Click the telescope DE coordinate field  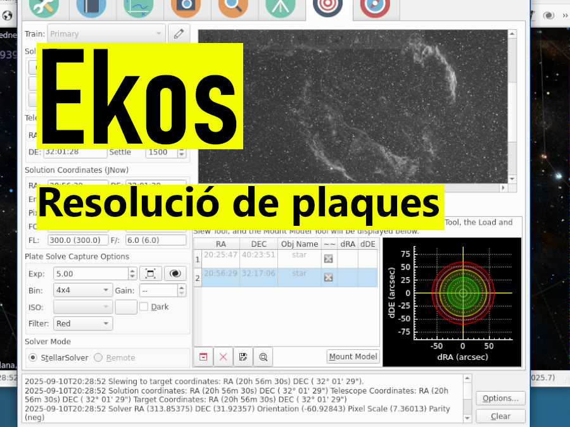[75, 152]
